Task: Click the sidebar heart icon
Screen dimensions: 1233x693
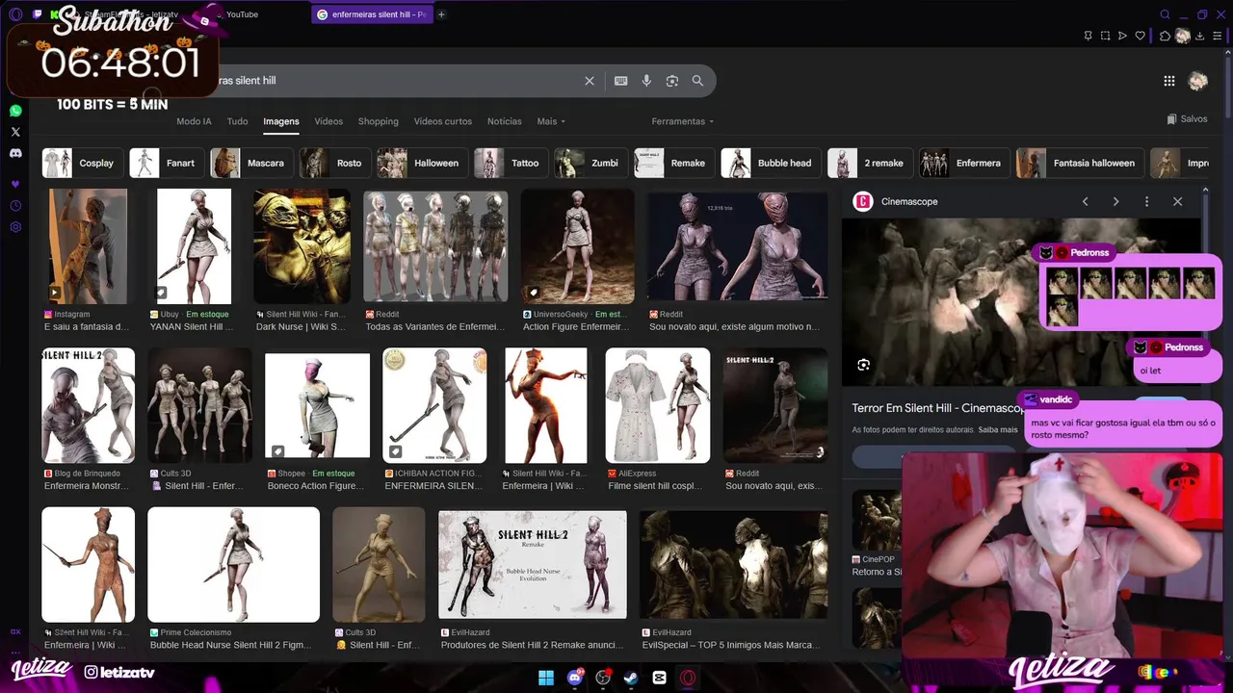Action: click(15, 184)
